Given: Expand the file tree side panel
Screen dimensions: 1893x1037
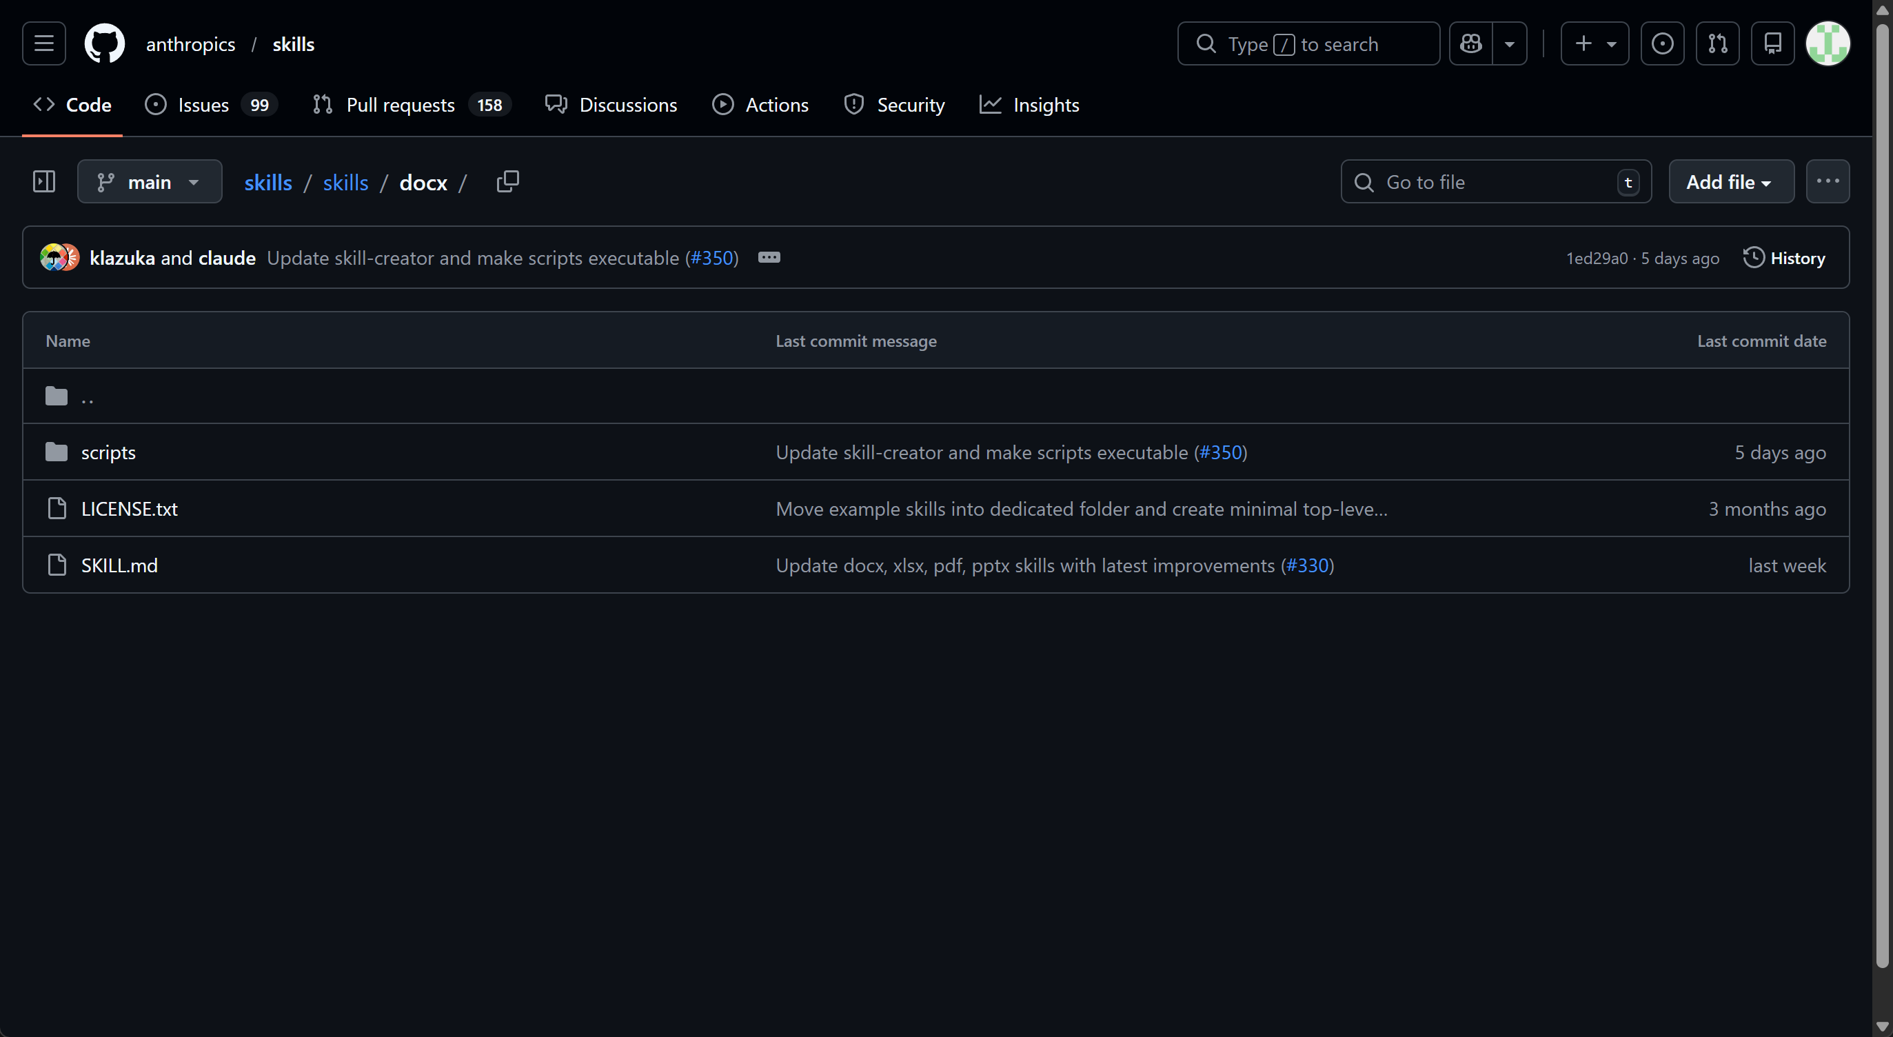Looking at the screenshot, I should [x=44, y=181].
